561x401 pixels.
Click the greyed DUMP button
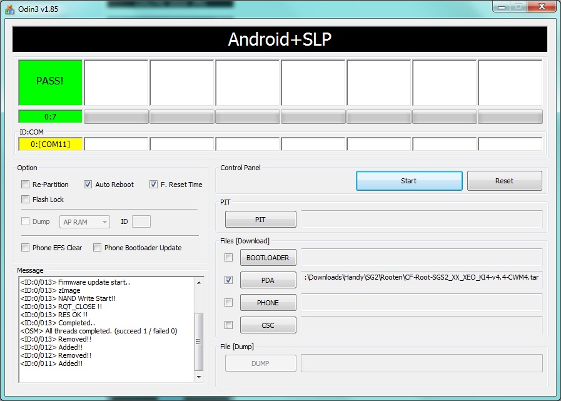tap(260, 363)
